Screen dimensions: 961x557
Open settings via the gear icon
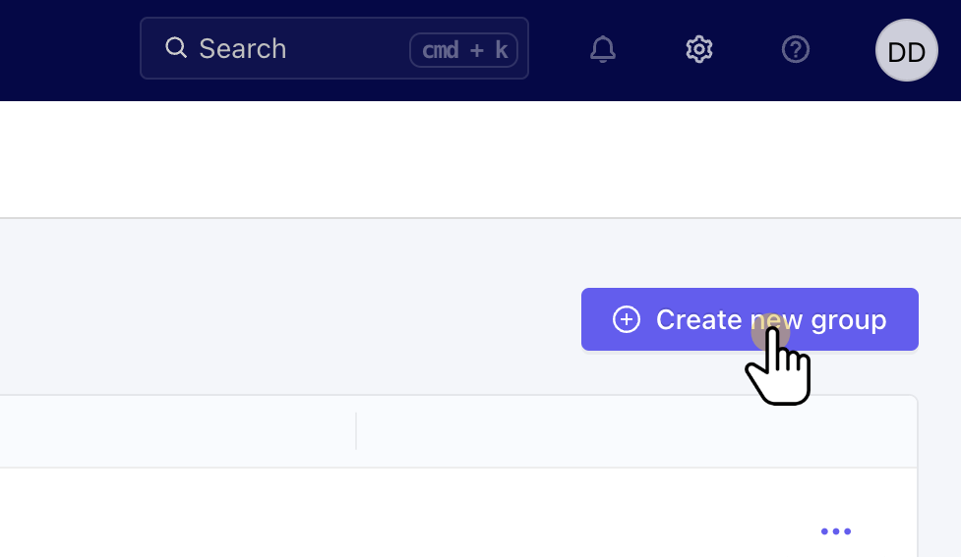tap(699, 49)
